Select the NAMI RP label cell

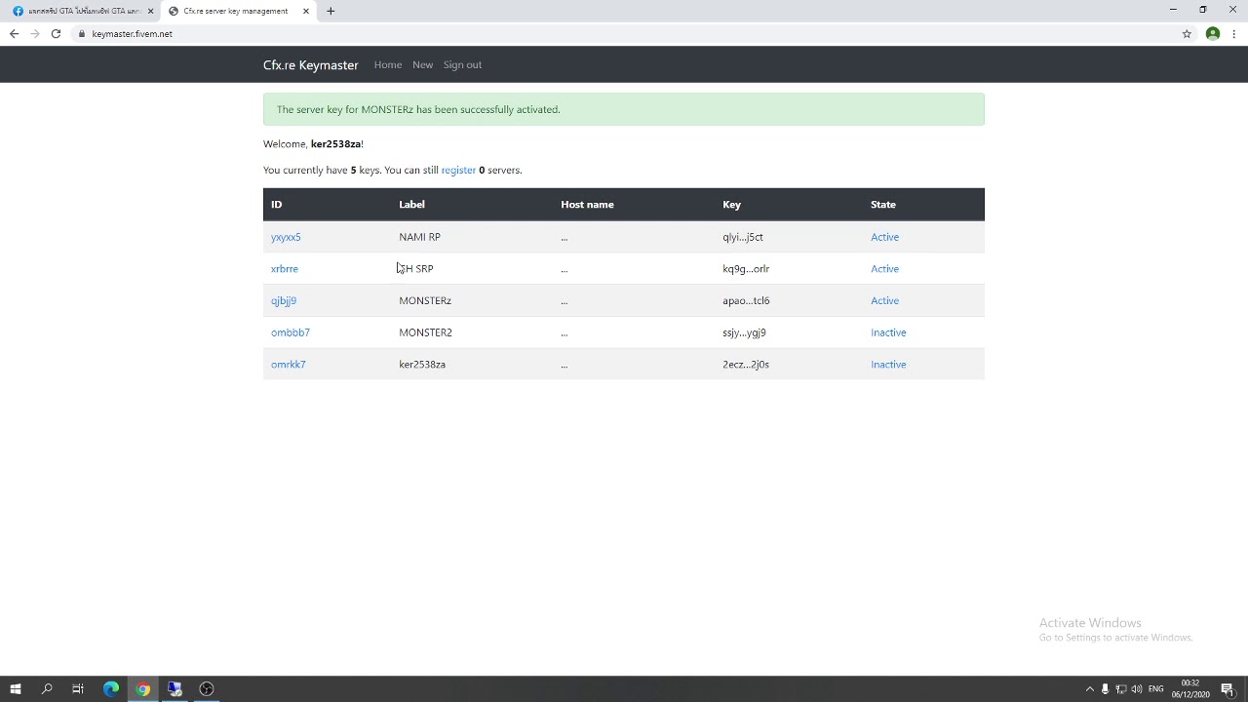[x=419, y=237]
